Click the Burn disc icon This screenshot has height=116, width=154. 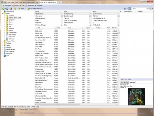coord(14,5)
